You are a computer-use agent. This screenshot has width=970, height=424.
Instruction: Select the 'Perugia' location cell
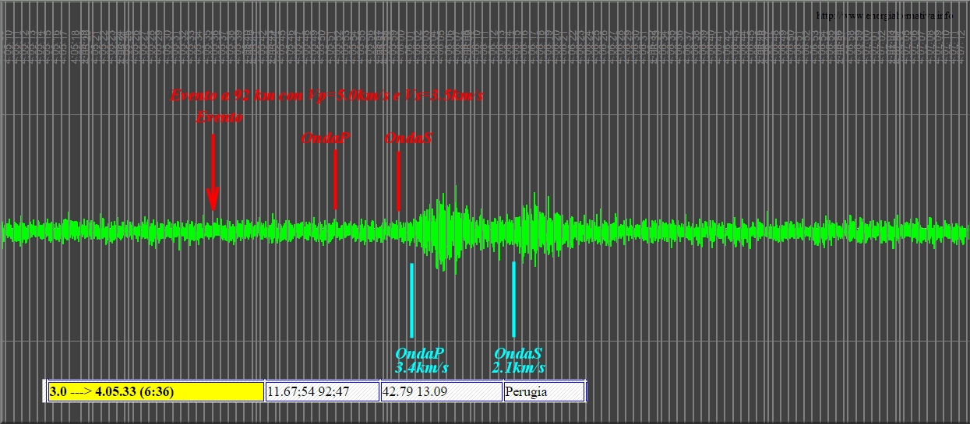(x=544, y=391)
